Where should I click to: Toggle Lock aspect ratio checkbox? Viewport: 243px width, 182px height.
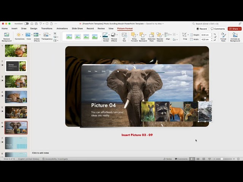pyautogui.click(x=215, y=37)
